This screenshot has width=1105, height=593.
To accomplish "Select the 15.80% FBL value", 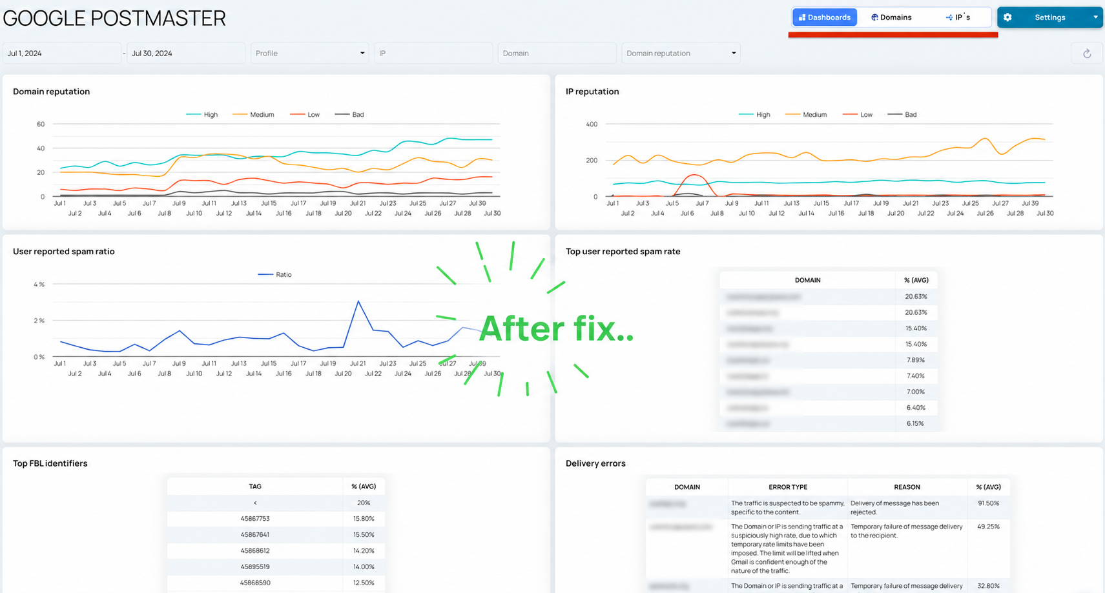I will 364,519.
